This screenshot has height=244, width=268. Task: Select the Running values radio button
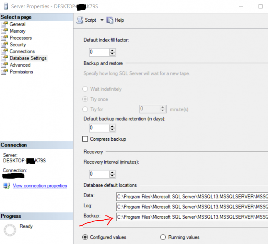163,237
